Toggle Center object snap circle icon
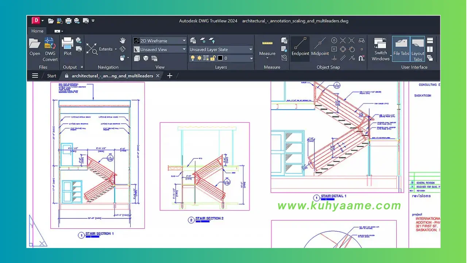Screen dimensions: 467x263 (334, 40)
